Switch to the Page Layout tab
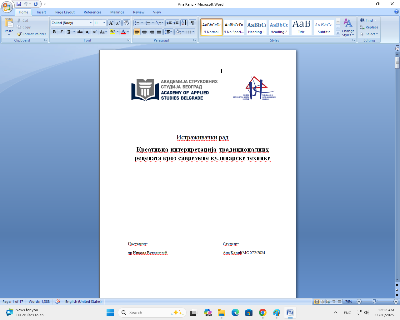The height and width of the screenshot is (320, 400). click(x=65, y=12)
